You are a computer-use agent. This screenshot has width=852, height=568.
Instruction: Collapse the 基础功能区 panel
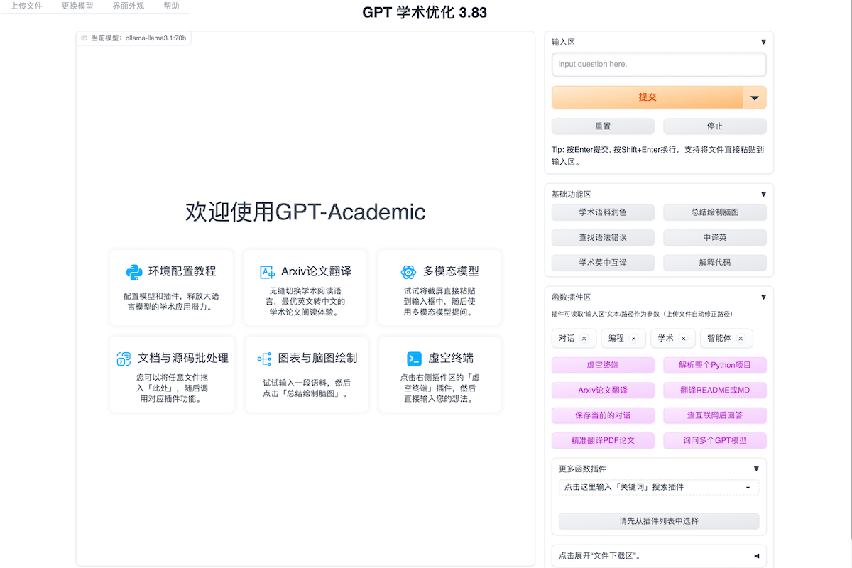point(763,194)
